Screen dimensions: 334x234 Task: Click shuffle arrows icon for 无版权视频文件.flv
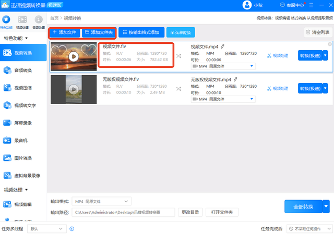coord(178,89)
